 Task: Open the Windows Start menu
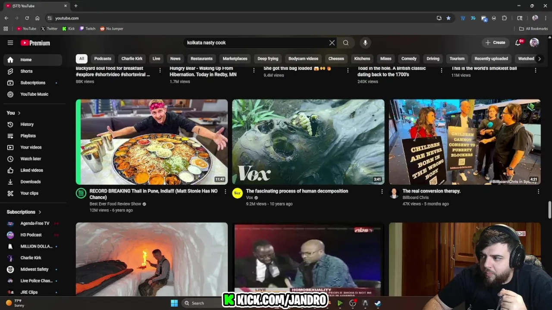pyautogui.click(x=174, y=303)
